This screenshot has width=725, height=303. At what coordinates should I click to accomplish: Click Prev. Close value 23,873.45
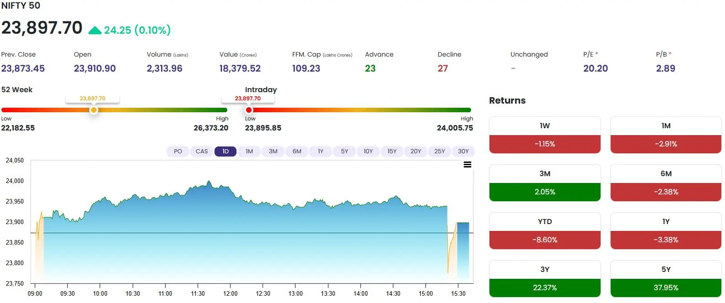coord(23,68)
